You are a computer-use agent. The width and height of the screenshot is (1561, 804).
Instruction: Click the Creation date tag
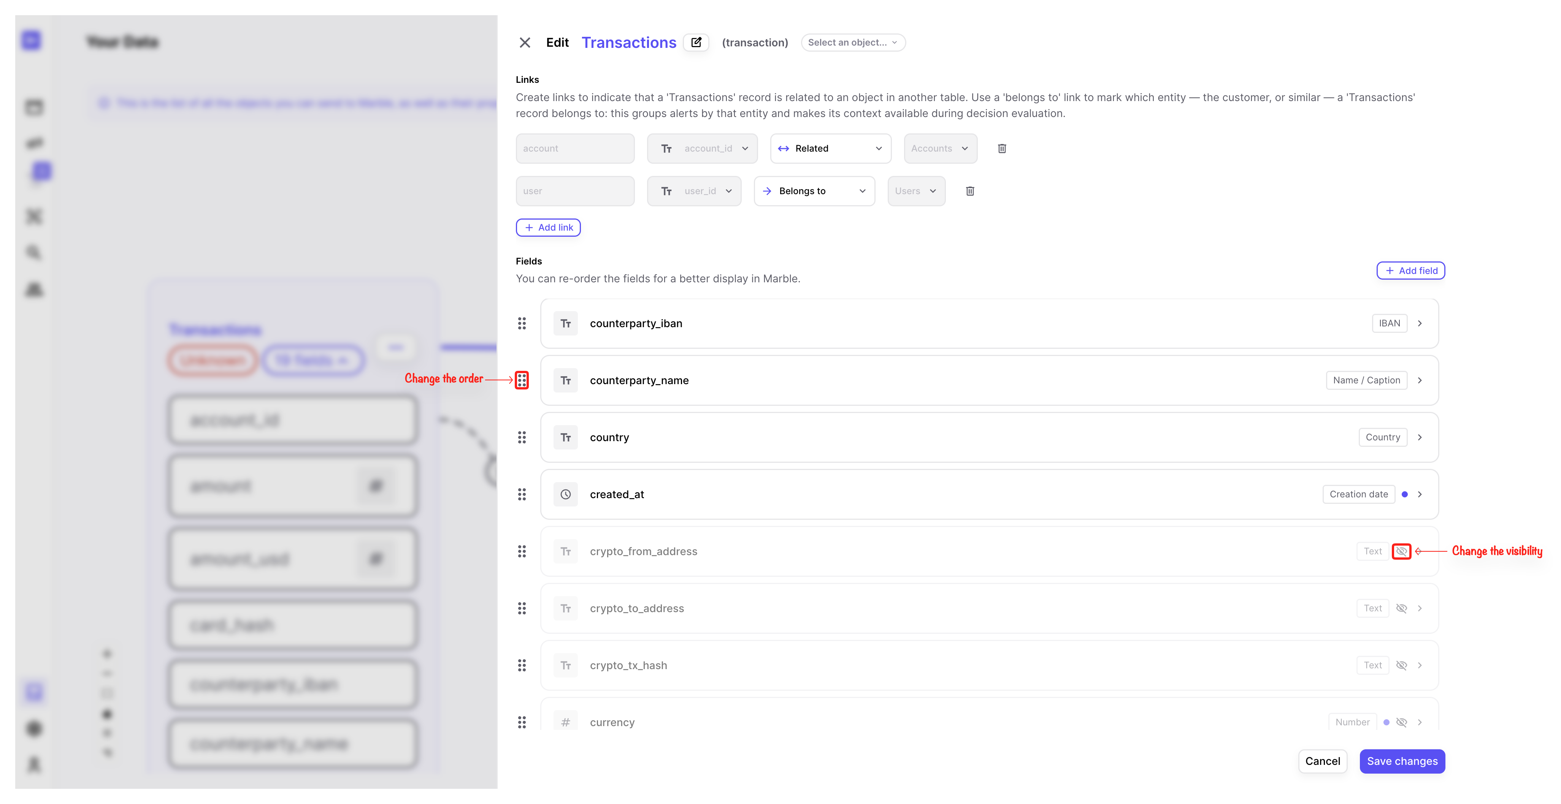(x=1359, y=494)
